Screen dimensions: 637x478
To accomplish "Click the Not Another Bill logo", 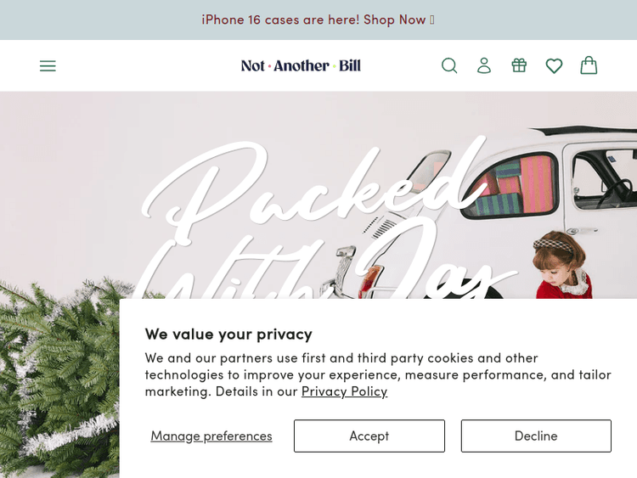I will [301, 65].
